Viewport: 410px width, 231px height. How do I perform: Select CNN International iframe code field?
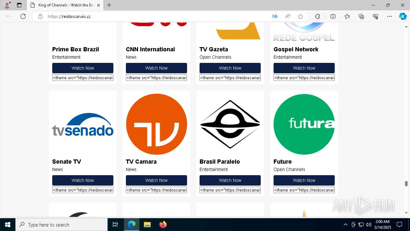(156, 78)
